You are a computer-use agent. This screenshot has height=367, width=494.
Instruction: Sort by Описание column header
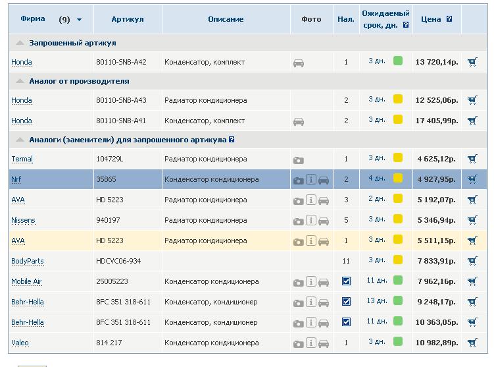pos(226,19)
